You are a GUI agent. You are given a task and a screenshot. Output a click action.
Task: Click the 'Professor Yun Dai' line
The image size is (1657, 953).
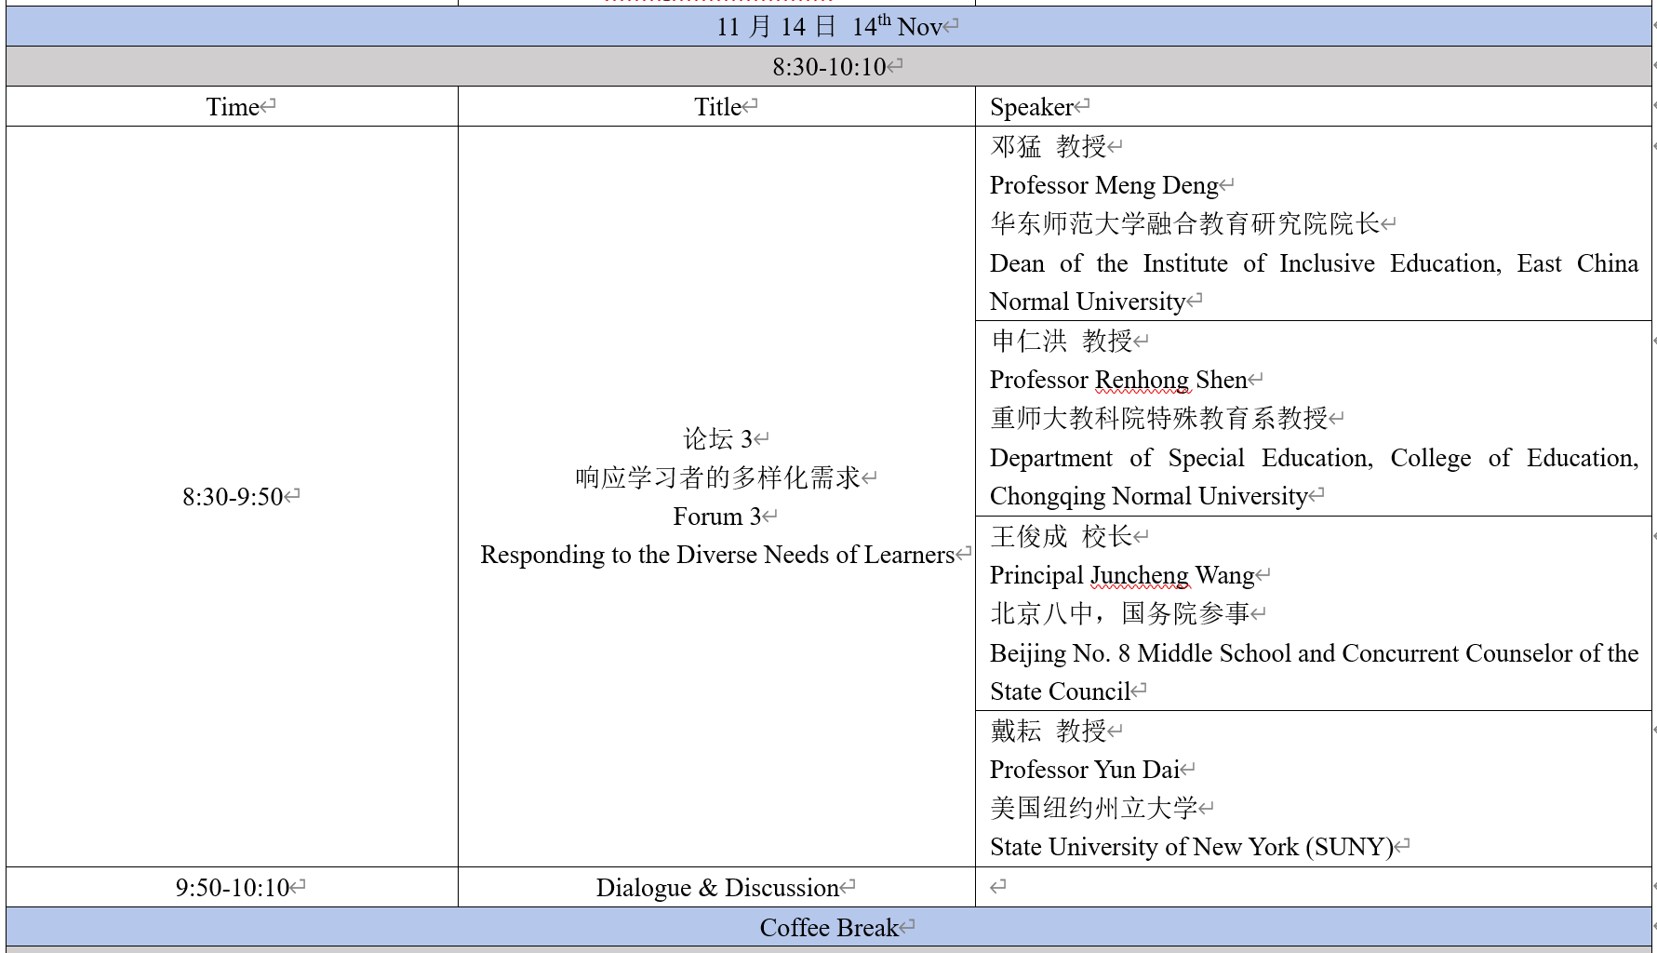point(1084,771)
